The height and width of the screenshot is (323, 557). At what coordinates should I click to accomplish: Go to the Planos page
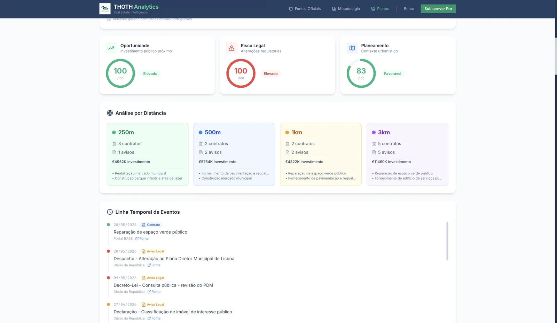pos(380,9)
